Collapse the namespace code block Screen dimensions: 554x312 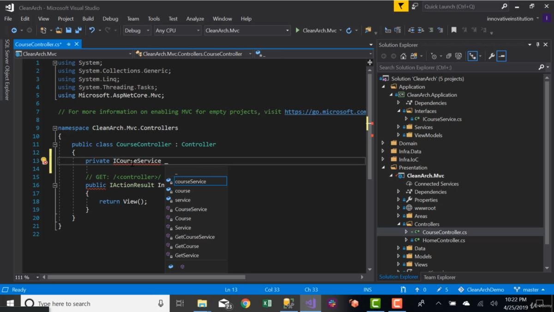55,128
